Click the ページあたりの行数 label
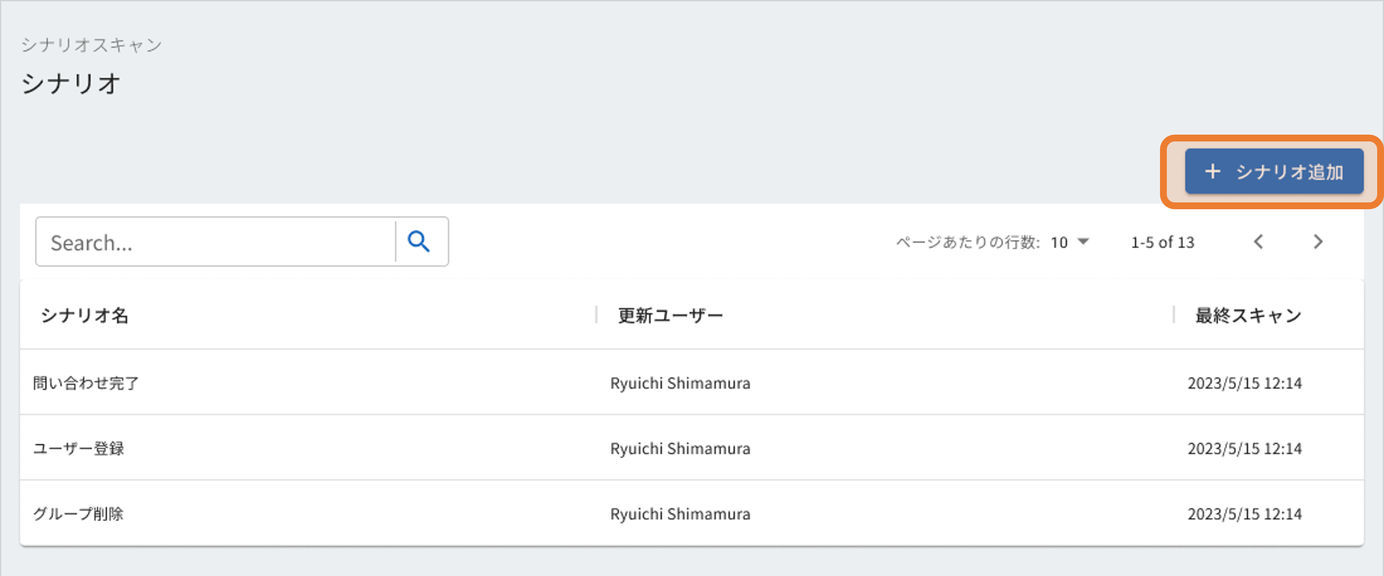Image resolution: width=1384 pixels, height=576 pixels. coord(968,242)
